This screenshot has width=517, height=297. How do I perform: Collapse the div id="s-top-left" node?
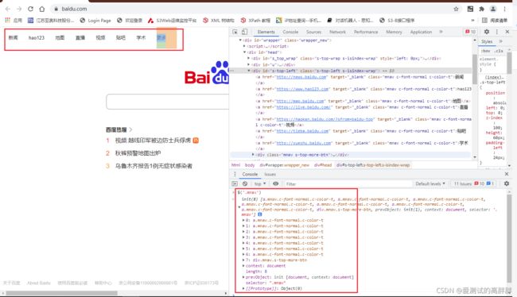[249, 71]
